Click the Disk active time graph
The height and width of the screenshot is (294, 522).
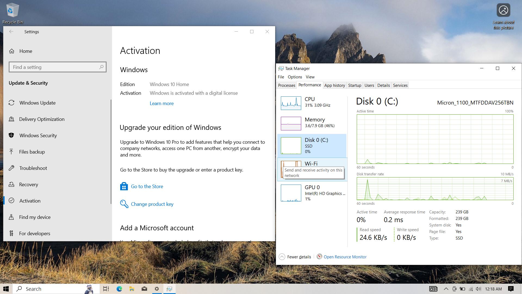[435, 139]
